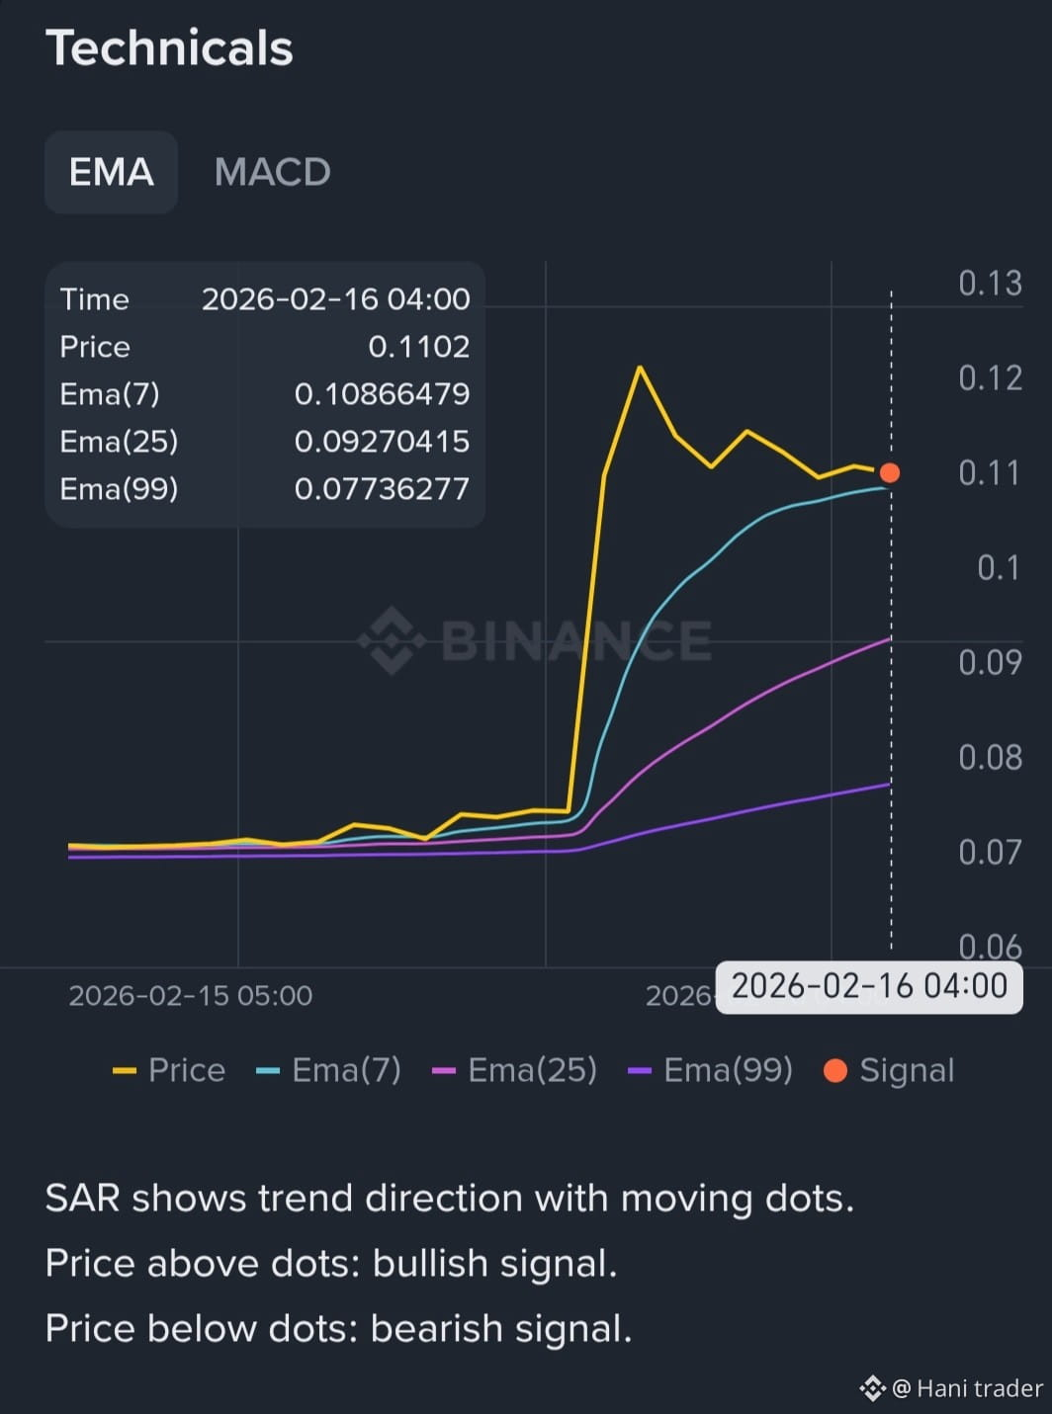The height and width of the screenshot is (1414, 1052).
Task: Click the Technicals section heading
Action: pos(169,48)
